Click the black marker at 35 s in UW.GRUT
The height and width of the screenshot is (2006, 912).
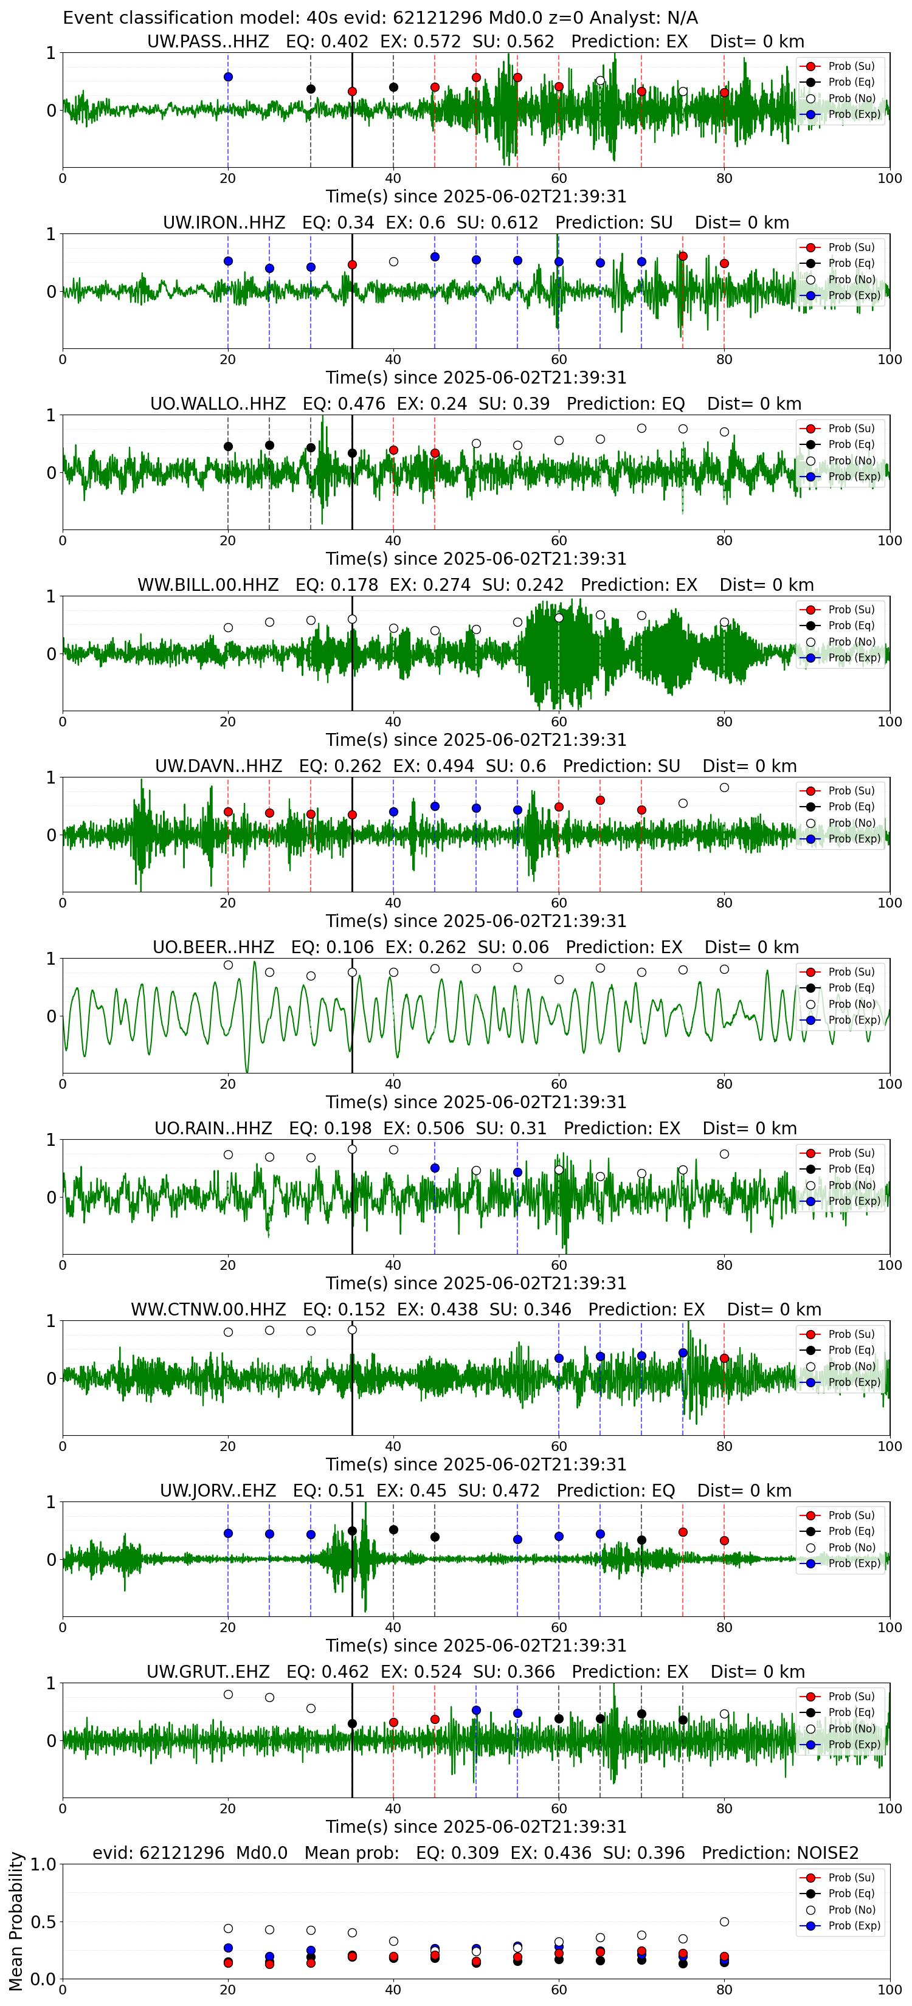(x=352, y=1724)
